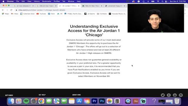Open the Trash in the dock
This screenshot has width=188, height=106.
coord(177,101)
